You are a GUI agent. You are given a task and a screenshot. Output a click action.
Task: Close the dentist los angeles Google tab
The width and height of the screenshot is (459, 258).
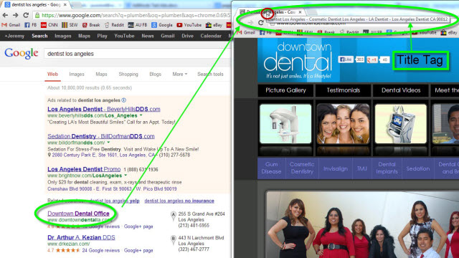65,5
